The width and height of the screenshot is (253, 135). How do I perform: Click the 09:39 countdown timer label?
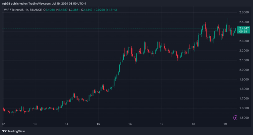(243, 31)
